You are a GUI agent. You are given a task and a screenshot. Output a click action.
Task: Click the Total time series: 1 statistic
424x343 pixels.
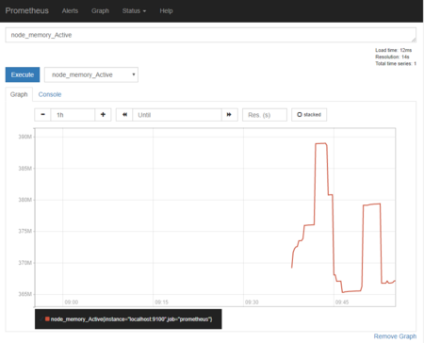click(396, 63)
